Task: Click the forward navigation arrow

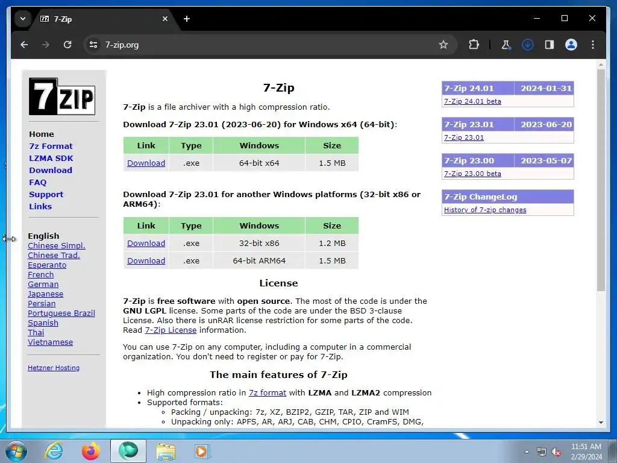Action: tap(46, 45)
